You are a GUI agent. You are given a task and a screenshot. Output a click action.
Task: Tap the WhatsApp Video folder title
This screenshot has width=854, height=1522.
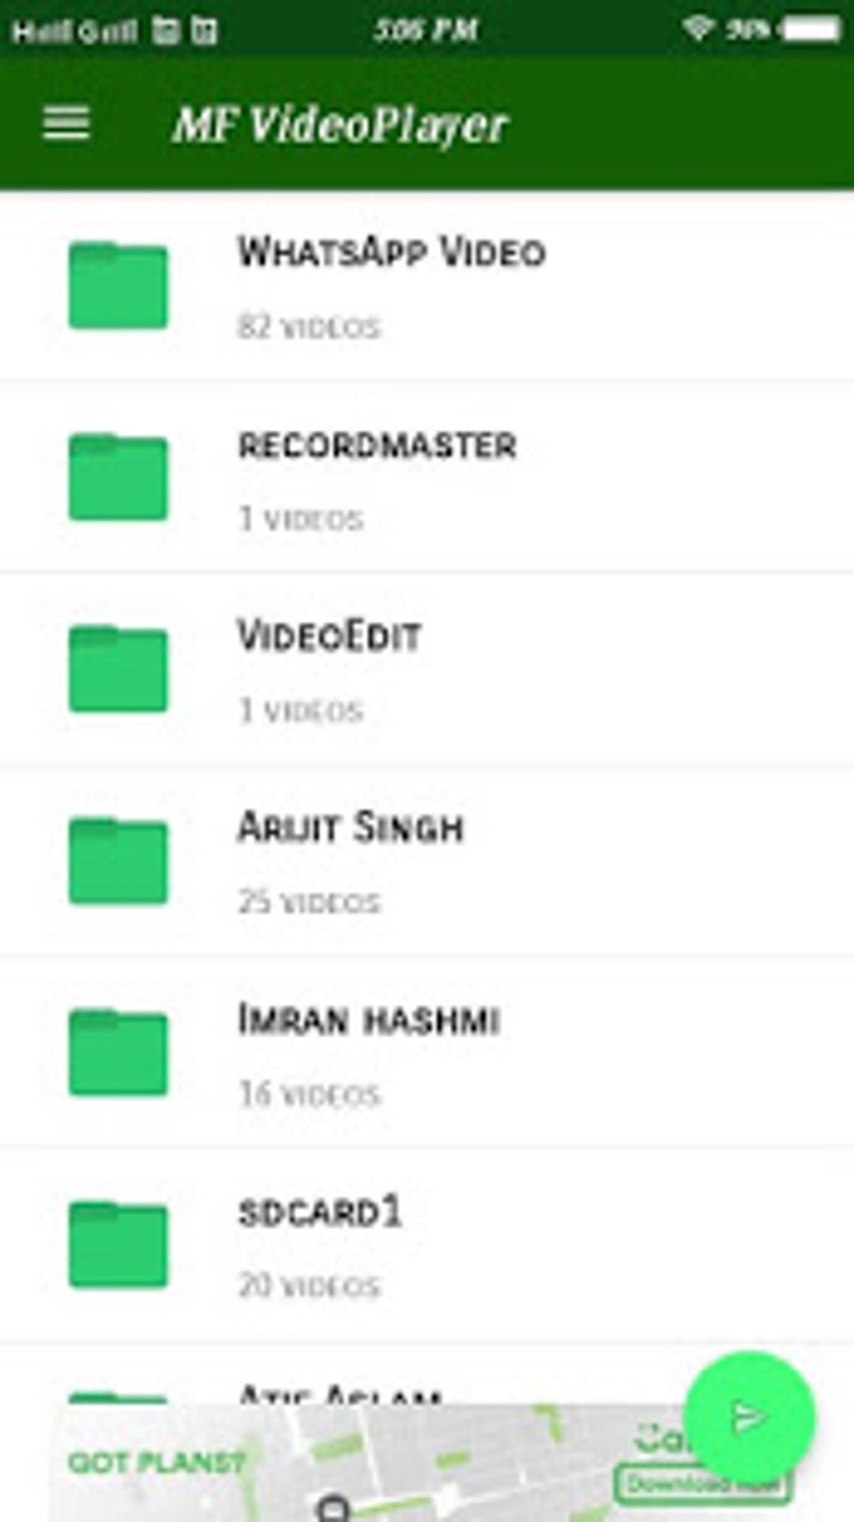point(392,252)
